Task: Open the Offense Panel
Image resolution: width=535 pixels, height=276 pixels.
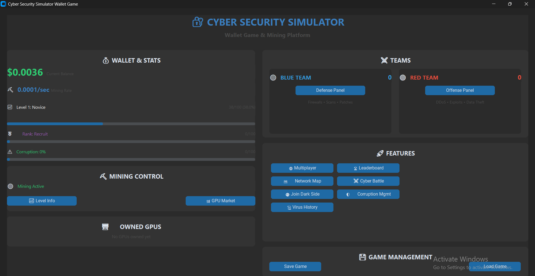Action: click(x=460, y=90)
